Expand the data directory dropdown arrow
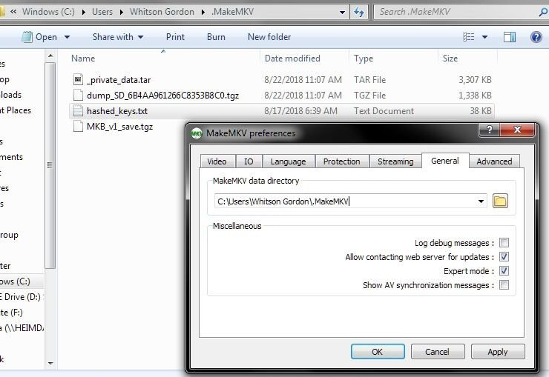The width and height of the screenshot is (549, 377). 481,201
